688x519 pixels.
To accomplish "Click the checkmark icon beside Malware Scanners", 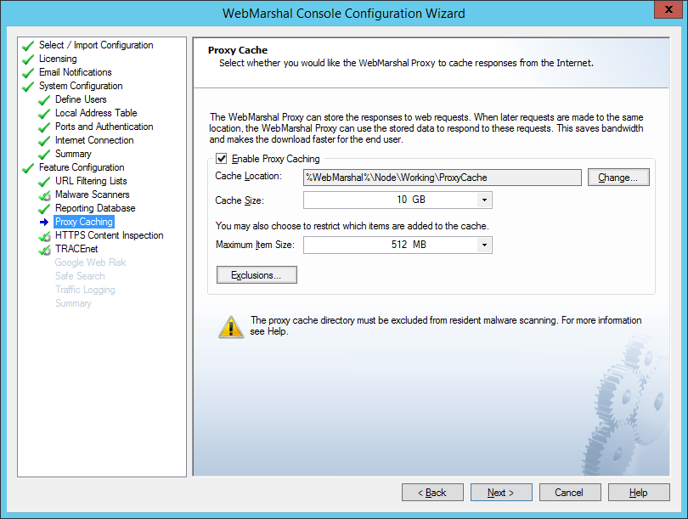I will [x=45, y=195].
